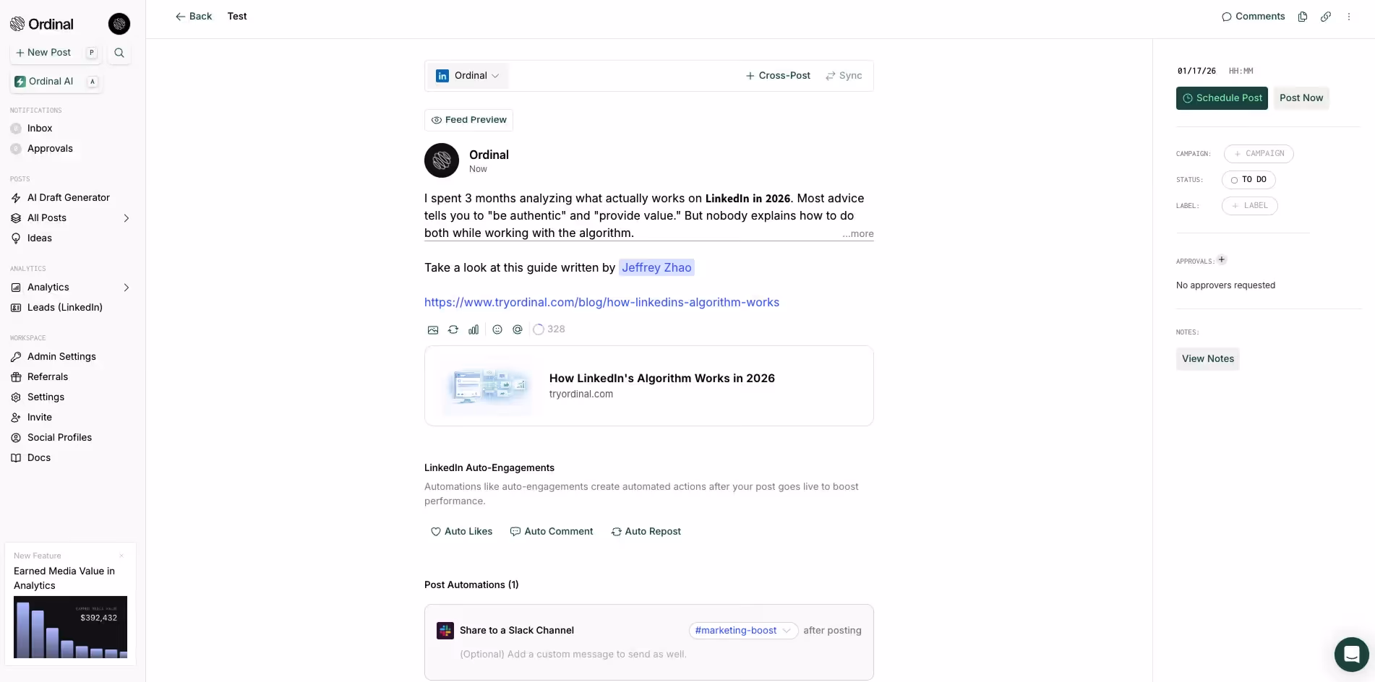This screenshot has height=682, width=1375.
Task: Open emoji picker
Action: click(x=497, y=329)
